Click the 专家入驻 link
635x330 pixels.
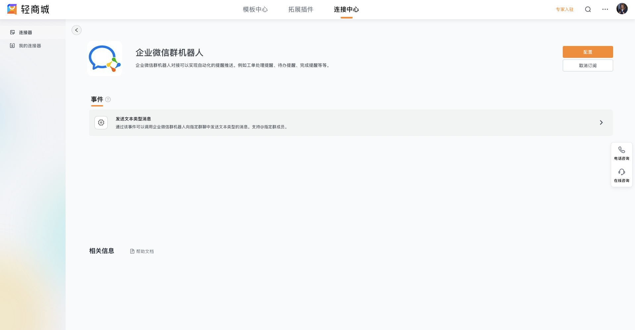564,9
